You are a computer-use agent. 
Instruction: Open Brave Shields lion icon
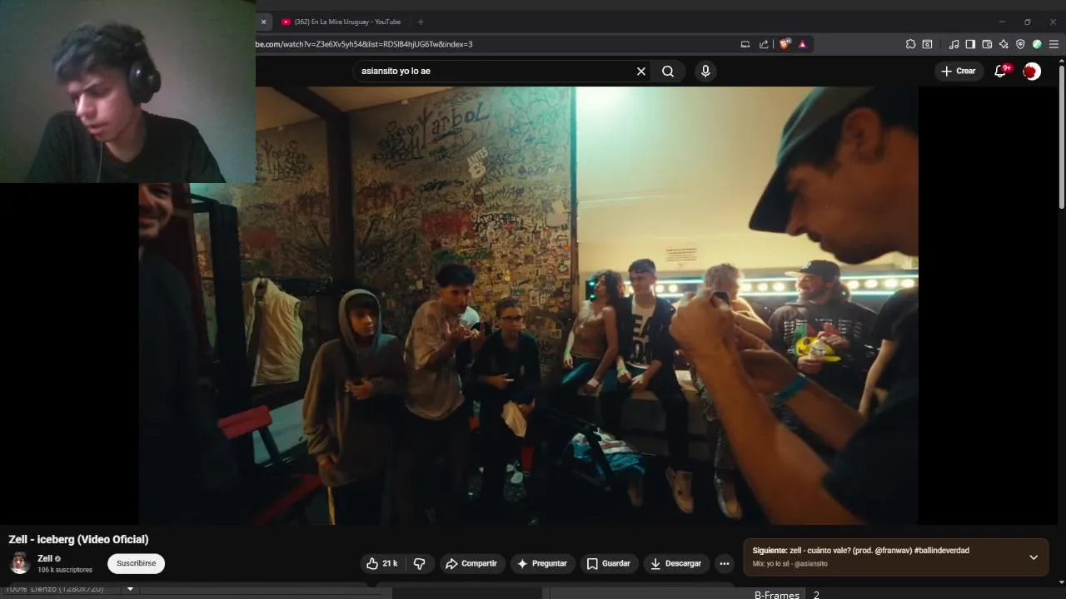tap(785, 44)
